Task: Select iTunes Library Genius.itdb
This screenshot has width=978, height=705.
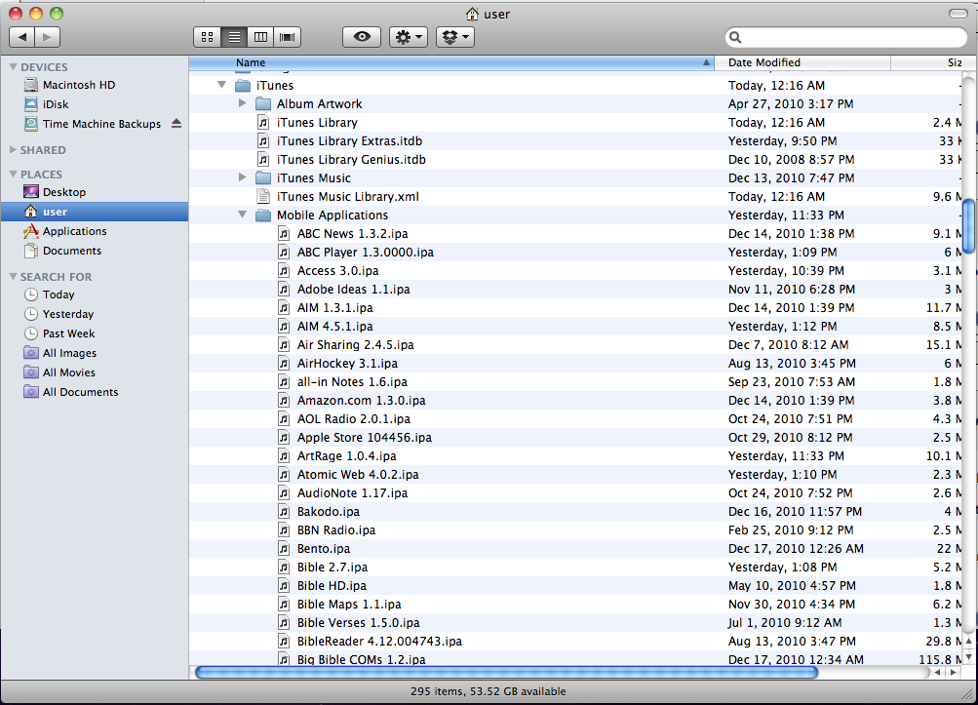Action: [x=351, y=160]
